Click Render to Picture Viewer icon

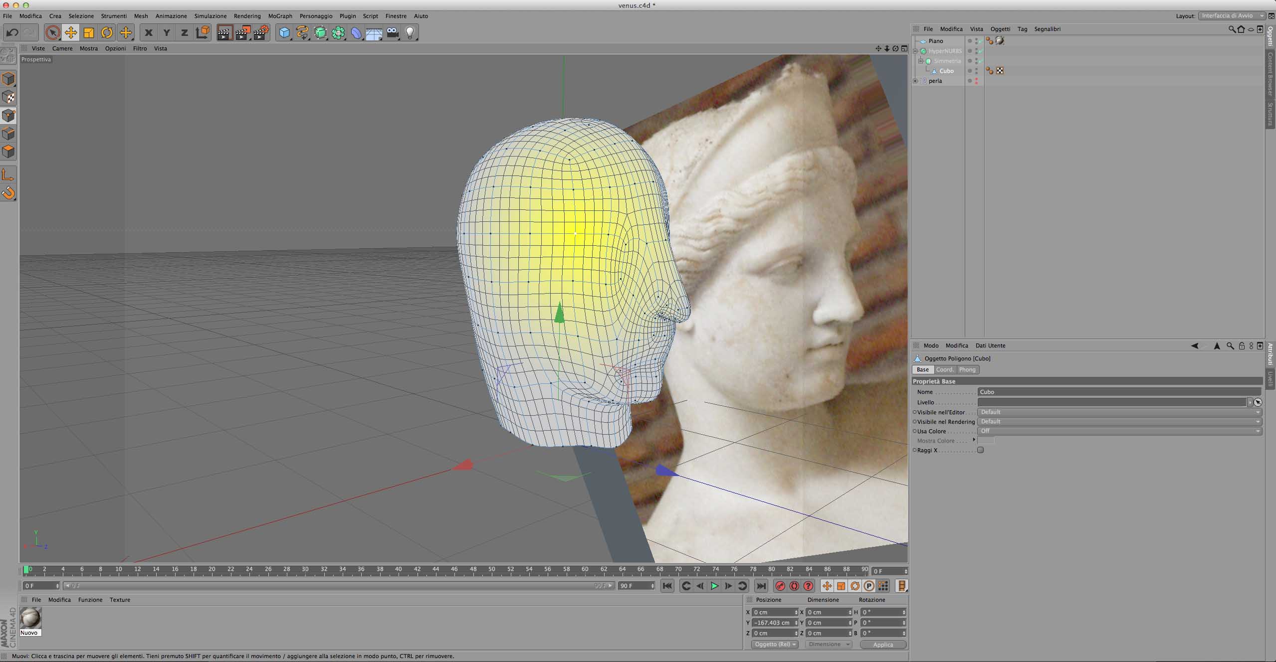click(243, 33)
